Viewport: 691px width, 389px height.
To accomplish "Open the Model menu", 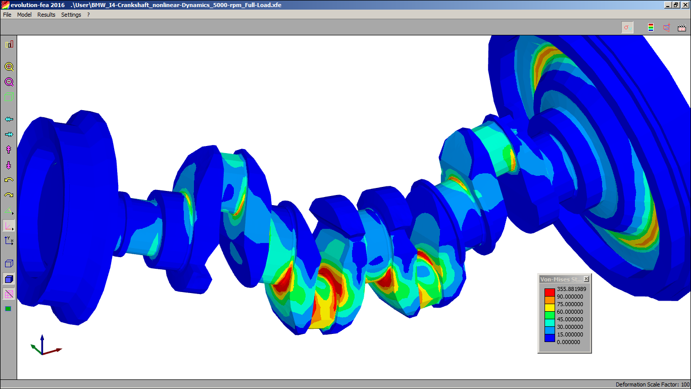I will coord(24,15).
